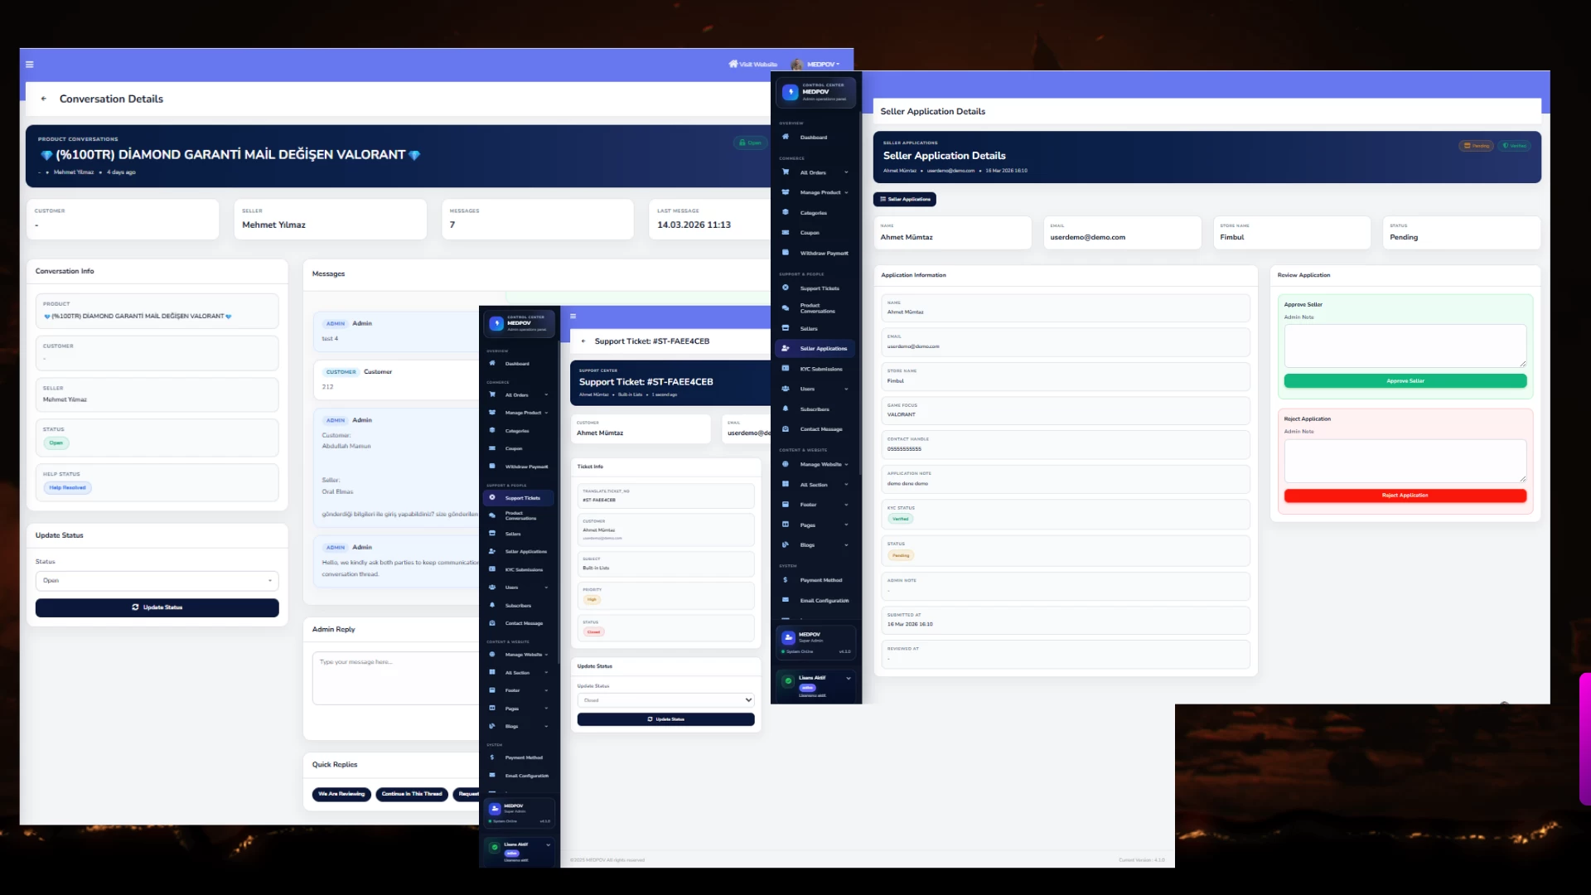The height and width of the screenshot is (895, 1591).
Task: Click Coupon in the right sidebar
Action: tap(810, 233)
